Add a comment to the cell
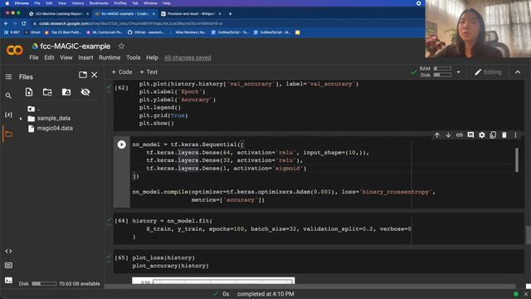Viewport: 531px width, 299px height. (470, 135)
